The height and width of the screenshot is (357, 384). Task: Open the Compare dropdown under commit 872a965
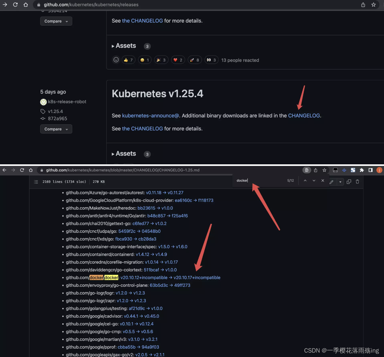coord(56,129)
